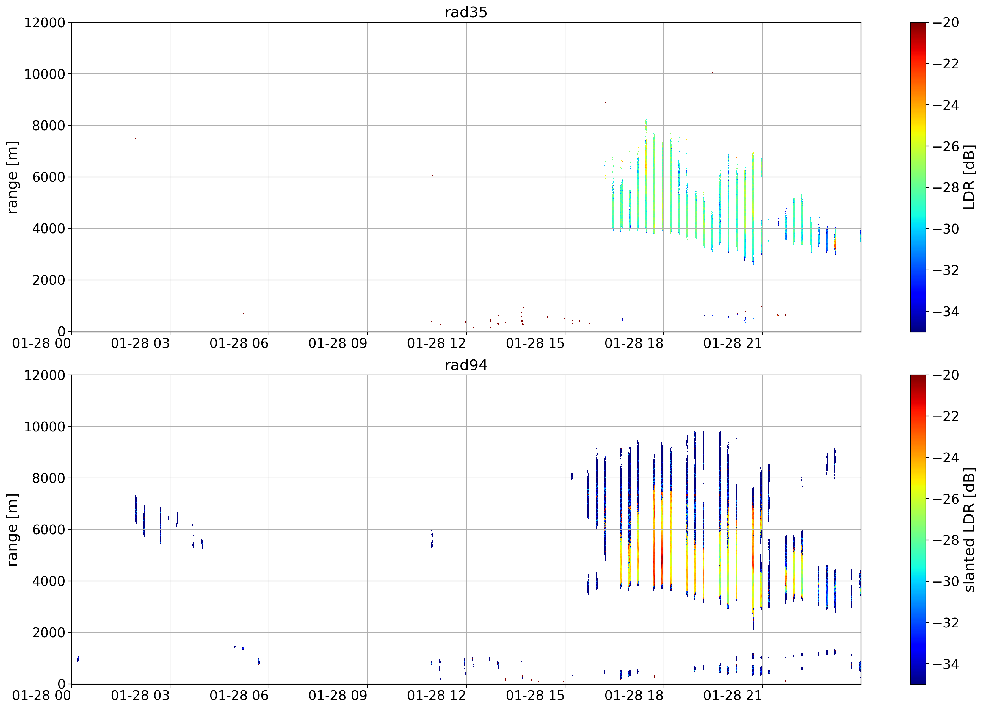Screen dimensions: 983x709
Task: Click the −34 tick on rad35 colorbar
Action: point(946,311)
